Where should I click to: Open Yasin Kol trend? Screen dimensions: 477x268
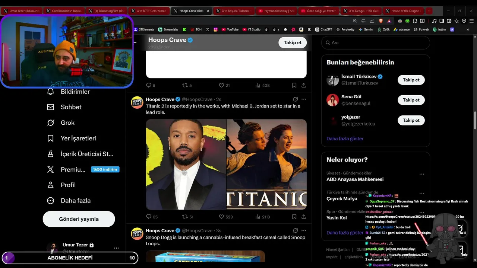(x=337, y=218)
